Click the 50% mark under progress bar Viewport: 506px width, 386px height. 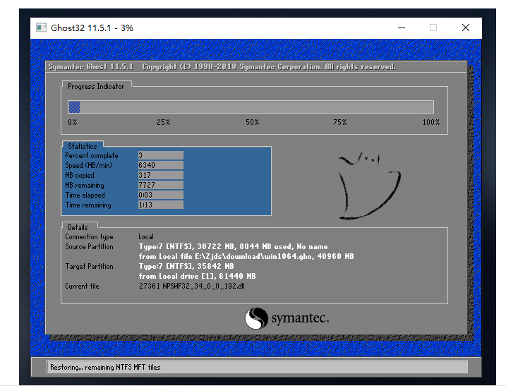point(252,122)
